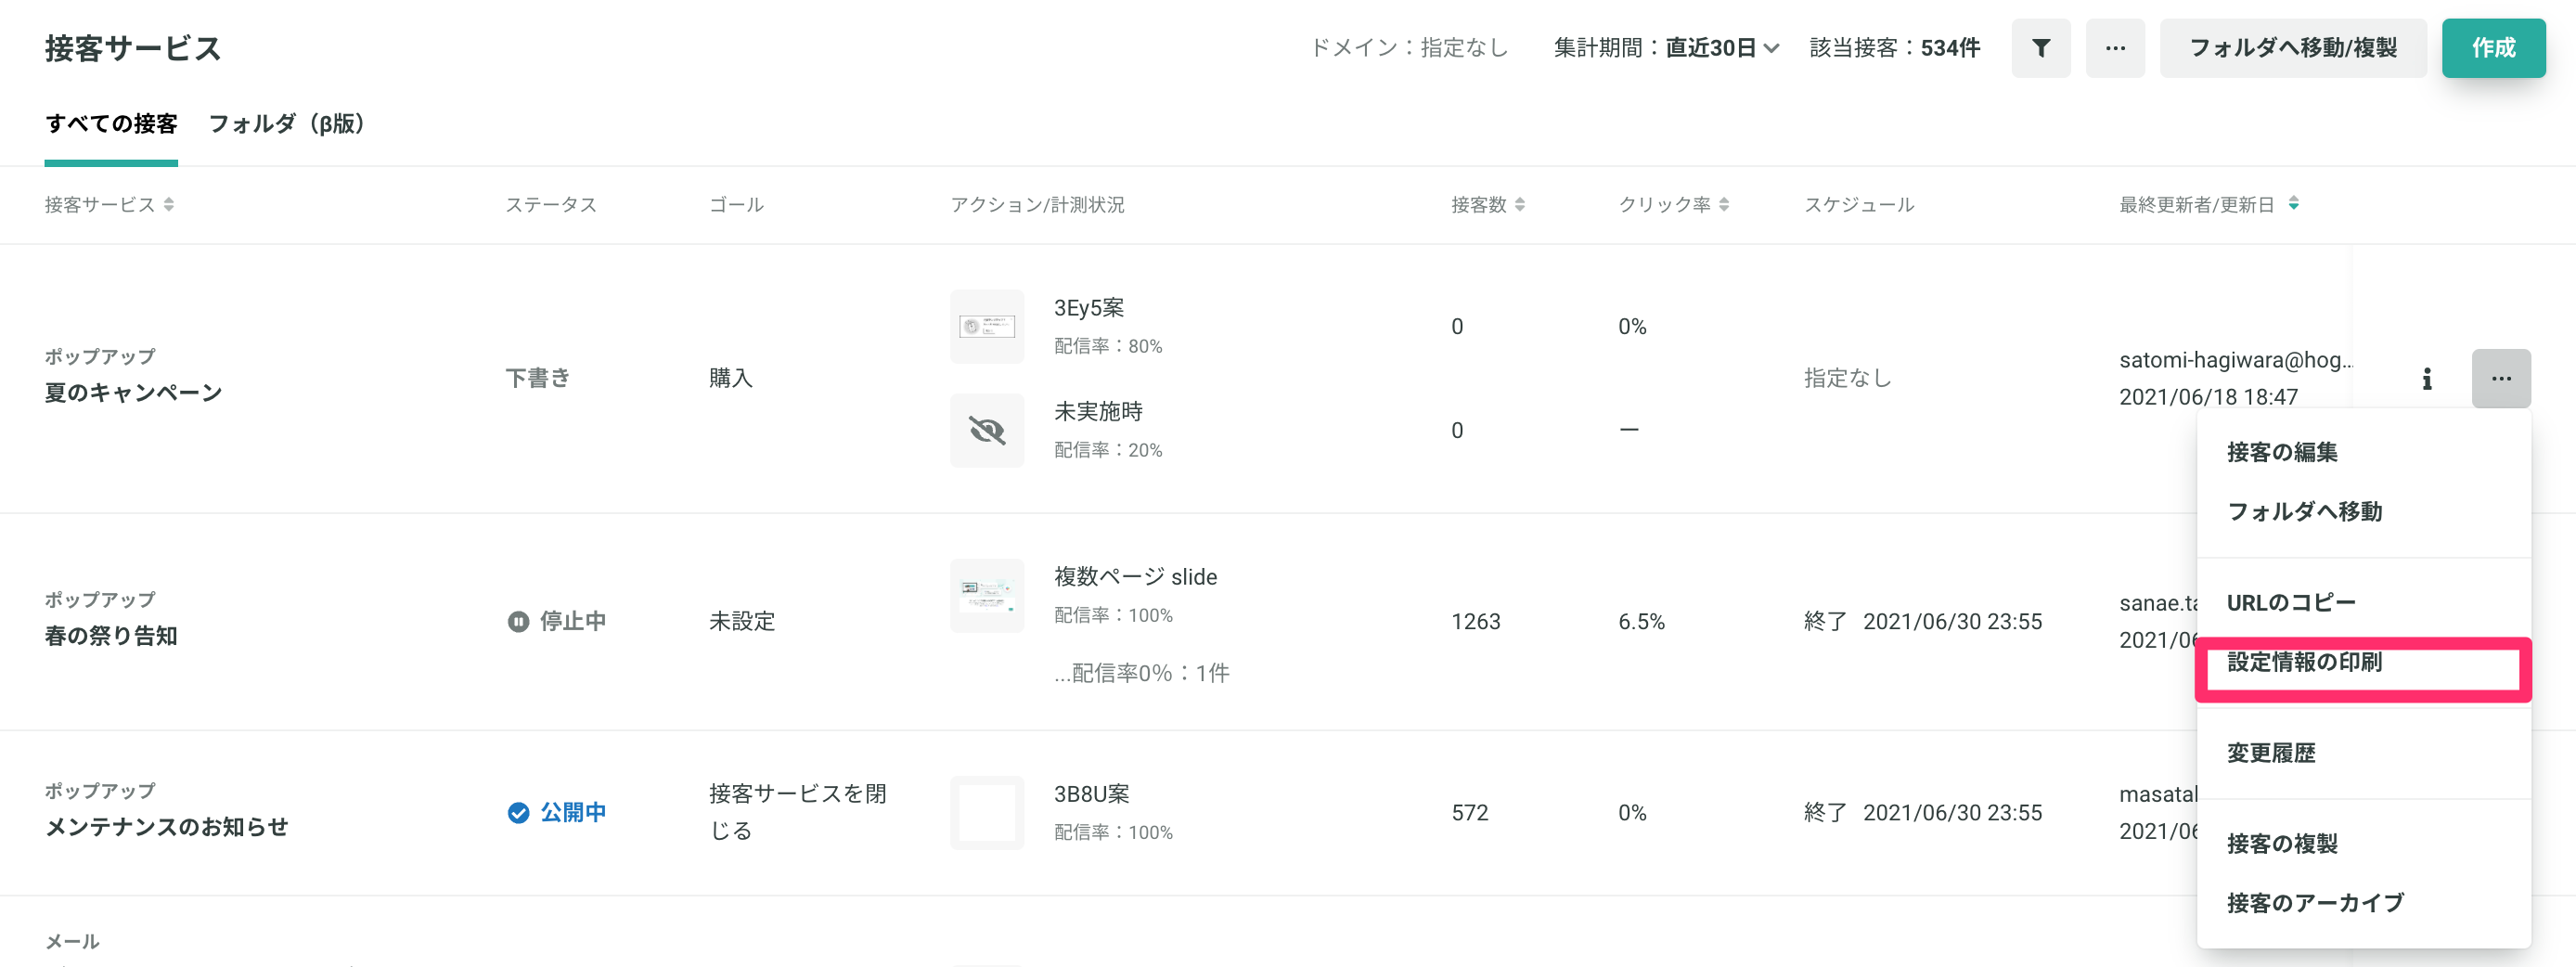The height and width of the screenshot is (967, 2576).
Task: Show info icon for 夏のキャンペーン row
Action: pyautogui.click(x=2426, y=379)
